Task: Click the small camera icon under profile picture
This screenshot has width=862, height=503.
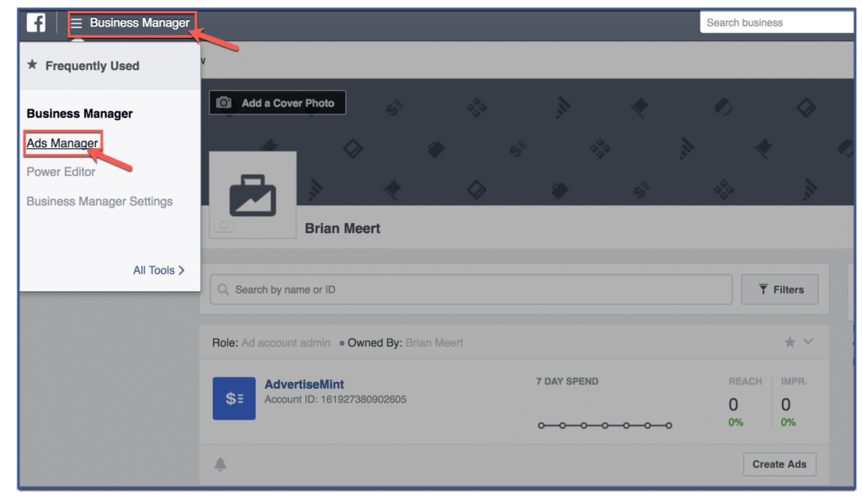Action: click(x=224, y=225)
